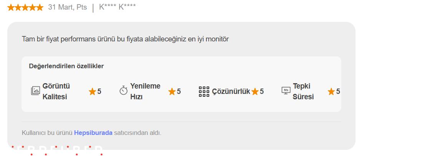Select the Yenileme Hızı label
The height and width of the screenshot is (156, 437).
(x=145, y=92)
